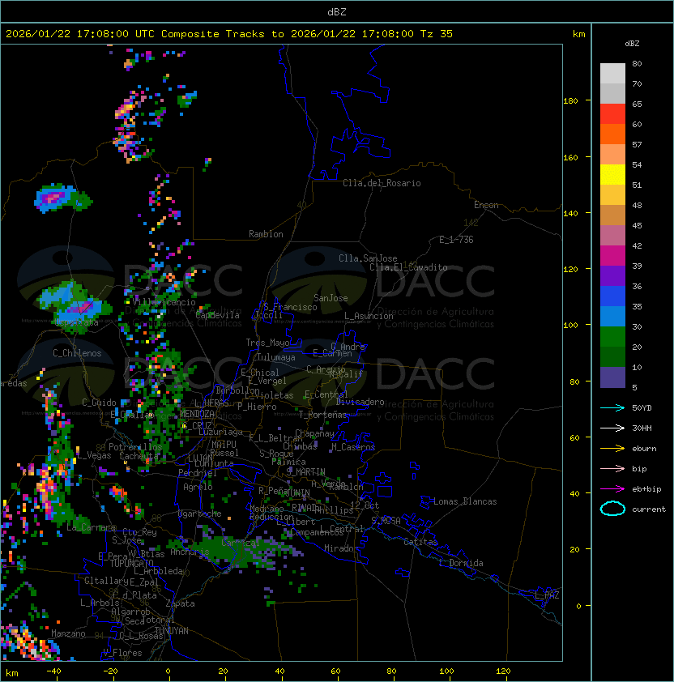Click the 'current' legend label
Viewport: 674px width, 682px height.
click(649, 509)
